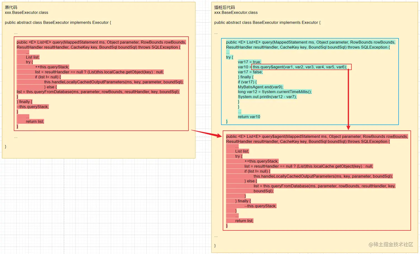The image size is (420, 254).
Task: Click the class declaration line in 插桩后代码 panel
Action: (x=267, y=23)
